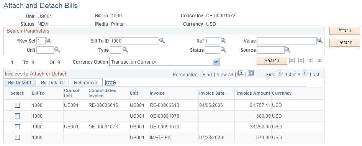The width and height of the screenshot is (362, 146).
Task: Show next rows arrow in grid header
Action: 305,74
